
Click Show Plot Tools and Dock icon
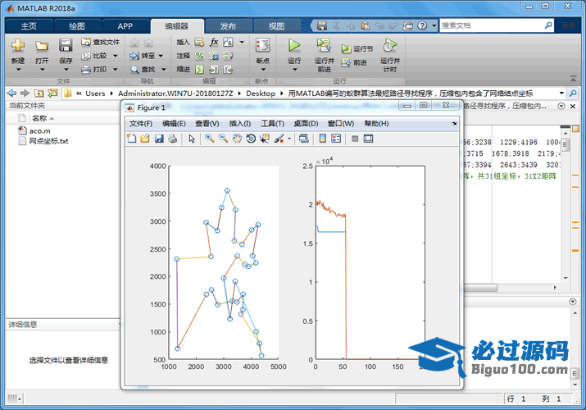368,139
